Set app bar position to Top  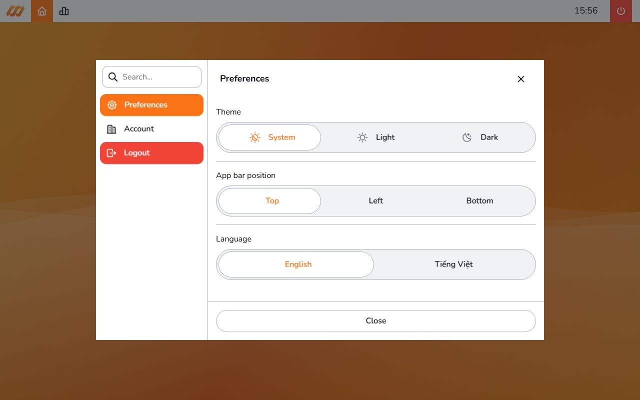[x=269, y=201]
